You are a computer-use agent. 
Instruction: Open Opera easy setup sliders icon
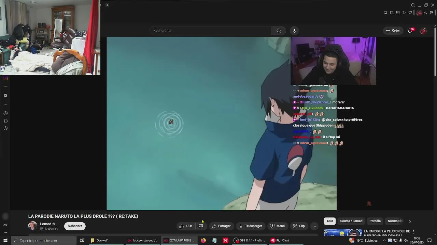(x=431, y=13)
